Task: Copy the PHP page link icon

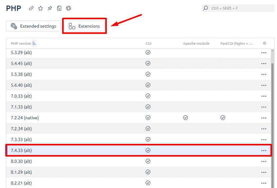Action: click(x=31, y=8)
